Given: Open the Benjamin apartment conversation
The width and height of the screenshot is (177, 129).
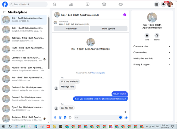Looking at the screenshot, I should coord(24,118).
